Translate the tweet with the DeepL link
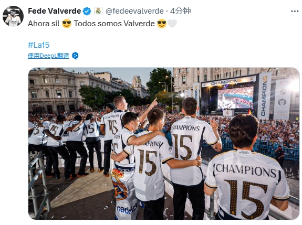 [48, 56]
